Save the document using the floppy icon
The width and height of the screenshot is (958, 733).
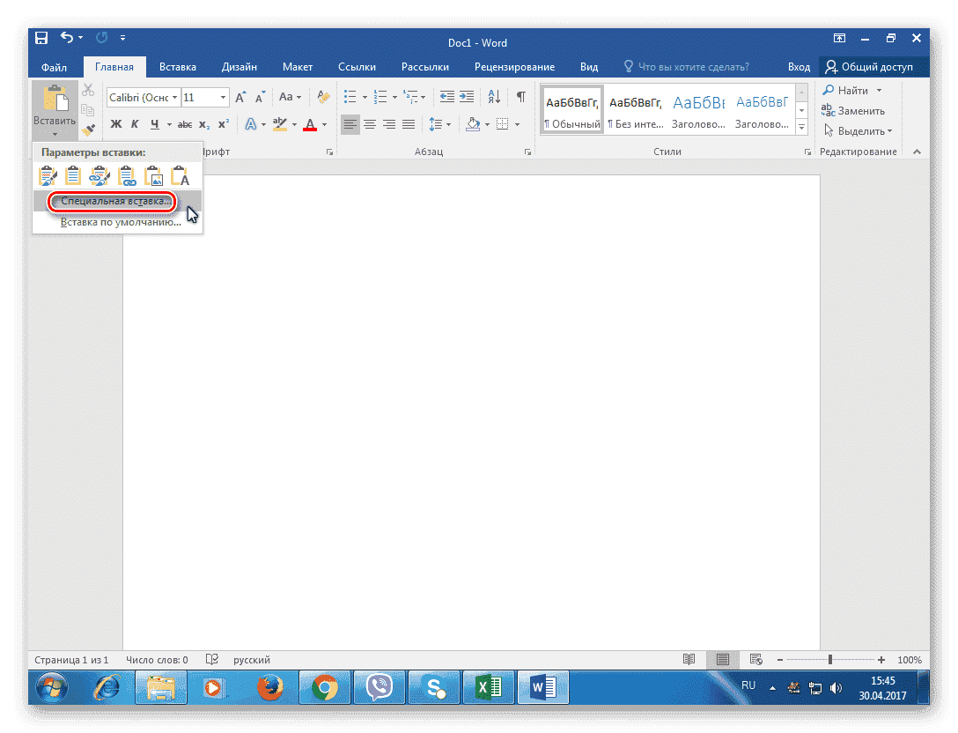pos(41,38)
